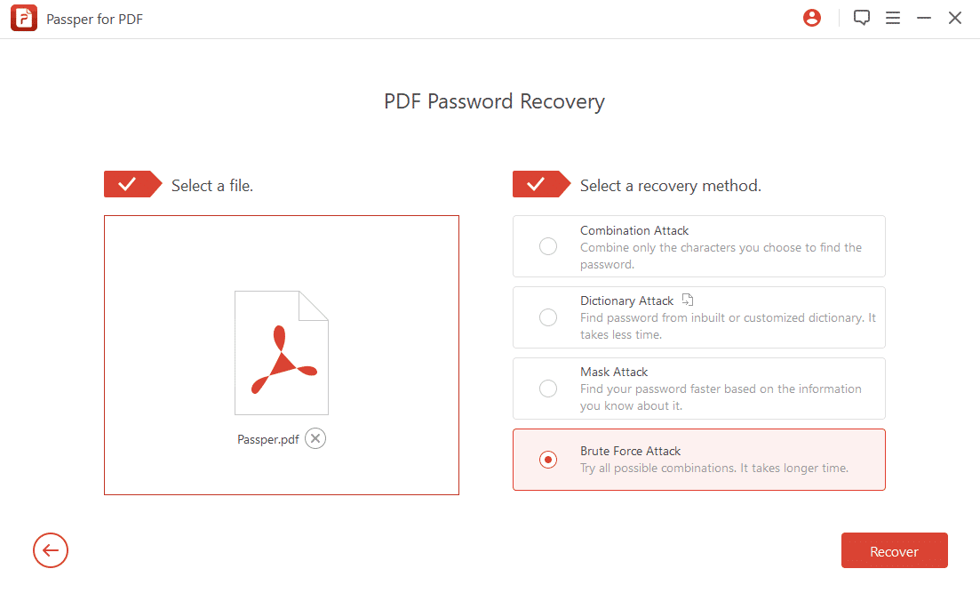Select the Brute Force Attack radio button
Image resolution: width=980 pixels, height=601 pixels.
(548, 460)
